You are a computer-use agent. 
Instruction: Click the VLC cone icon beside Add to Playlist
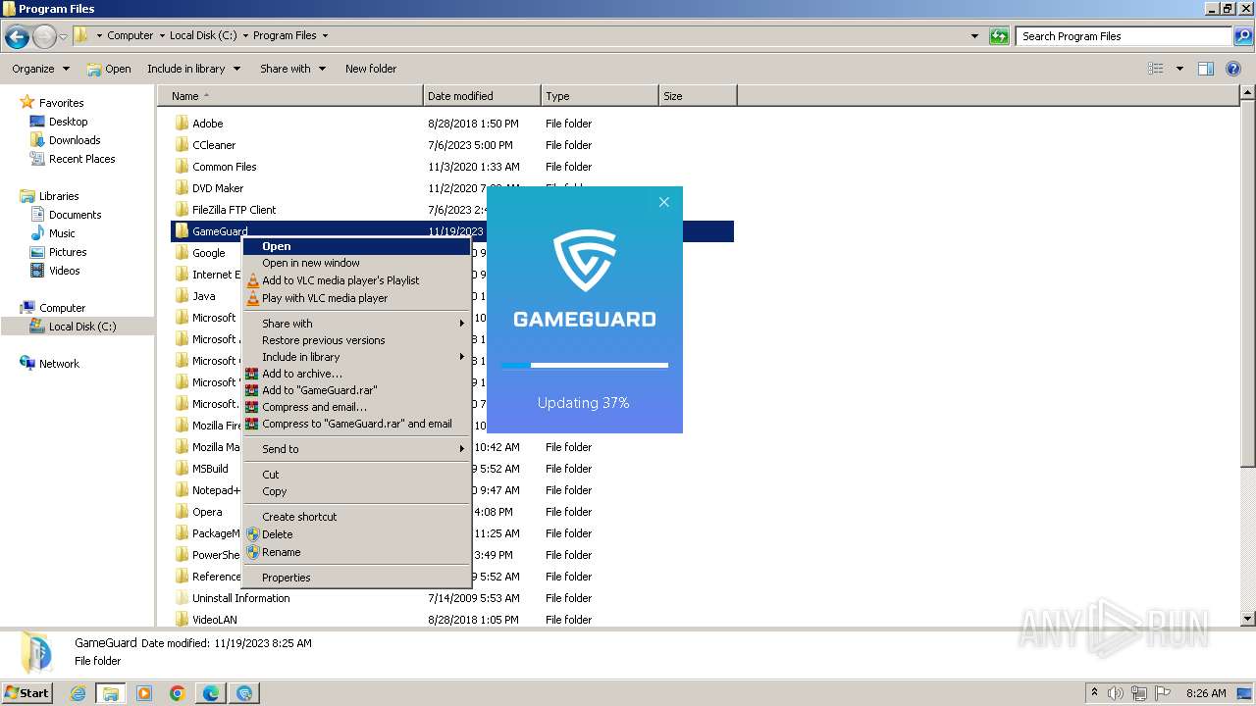[x=252, y=280]
